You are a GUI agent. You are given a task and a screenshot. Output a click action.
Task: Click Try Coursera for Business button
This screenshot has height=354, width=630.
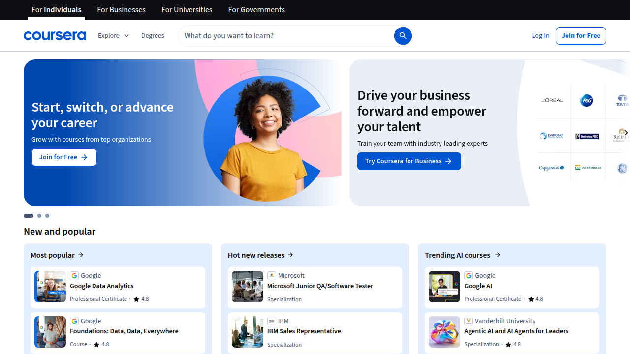point(409,161)
